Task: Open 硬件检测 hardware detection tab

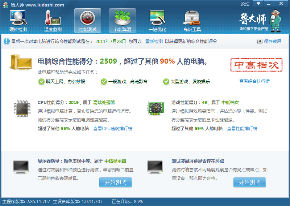Action: pos(18,21)
